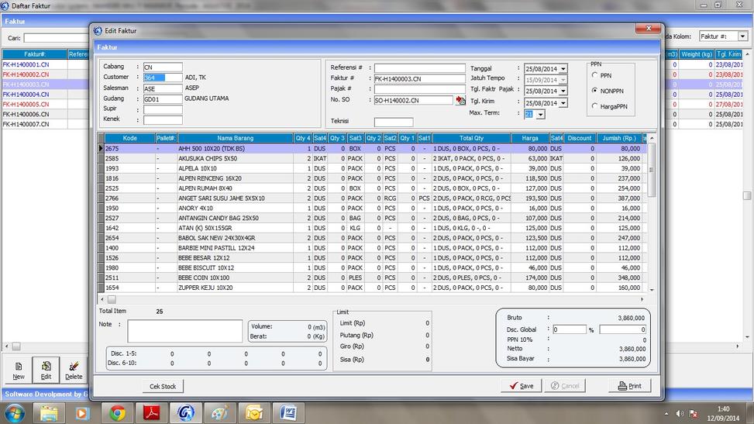Click scroll-down arrow of item grid
754x424 pixels.
[x=652, y=290]
